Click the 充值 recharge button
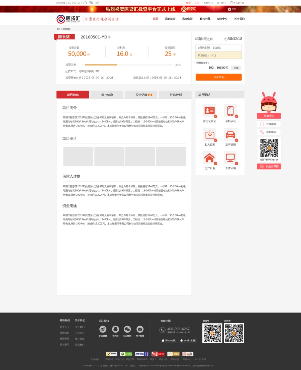 tap(236, 68)
